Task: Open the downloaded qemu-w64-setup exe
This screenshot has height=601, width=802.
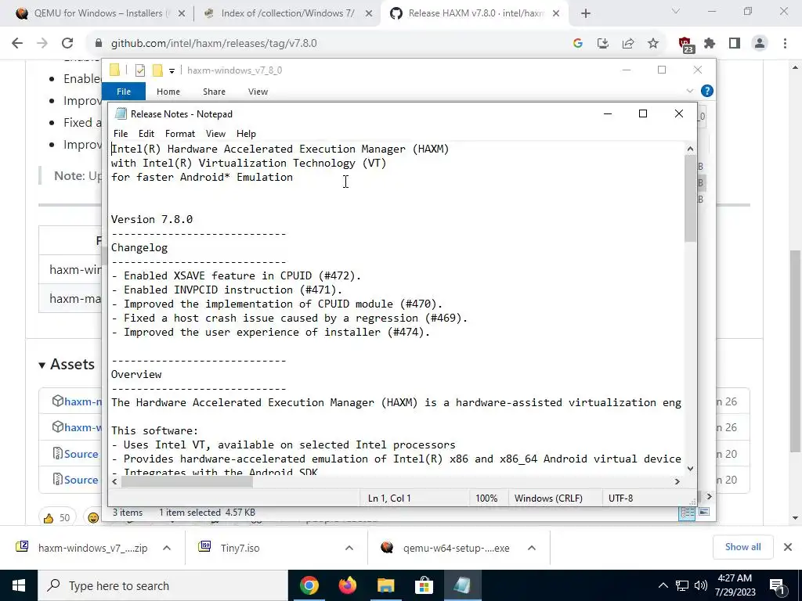Action: 445,548
